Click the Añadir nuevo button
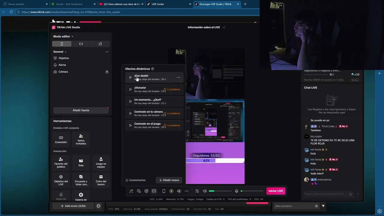 pos(169,180)
